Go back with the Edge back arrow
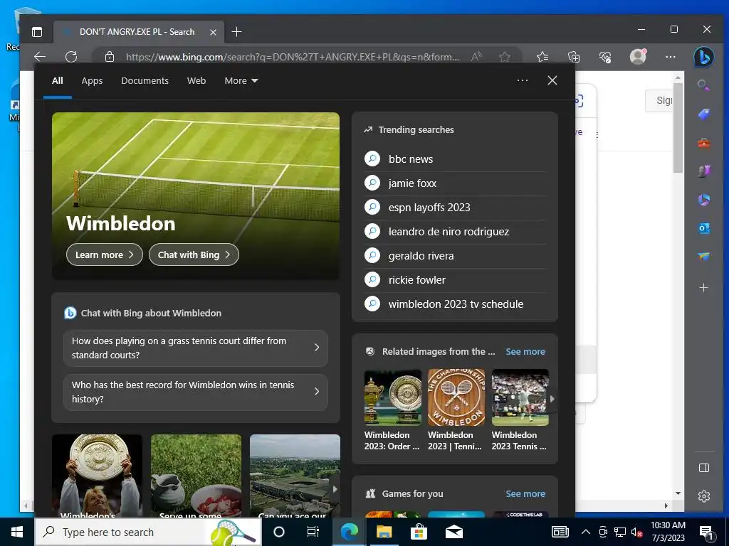The width and height of the screenshot is (729, 546). [x=40, y=57]
